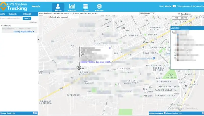Click the device search input field
This screenshot has width=204, height=116.
(x=11, y=18)
